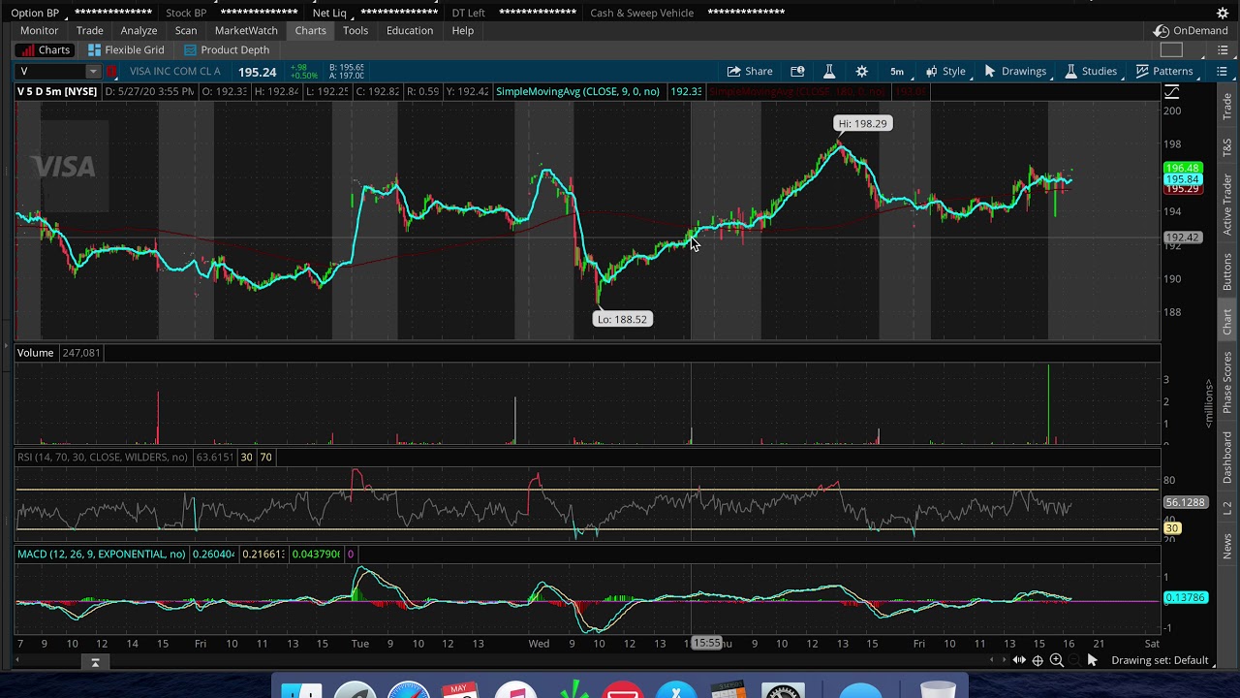The height and width of the screenshot is (698, 1240).
Task: Expand the 5m timeframe dropdown
Action: tap(897, 71)
